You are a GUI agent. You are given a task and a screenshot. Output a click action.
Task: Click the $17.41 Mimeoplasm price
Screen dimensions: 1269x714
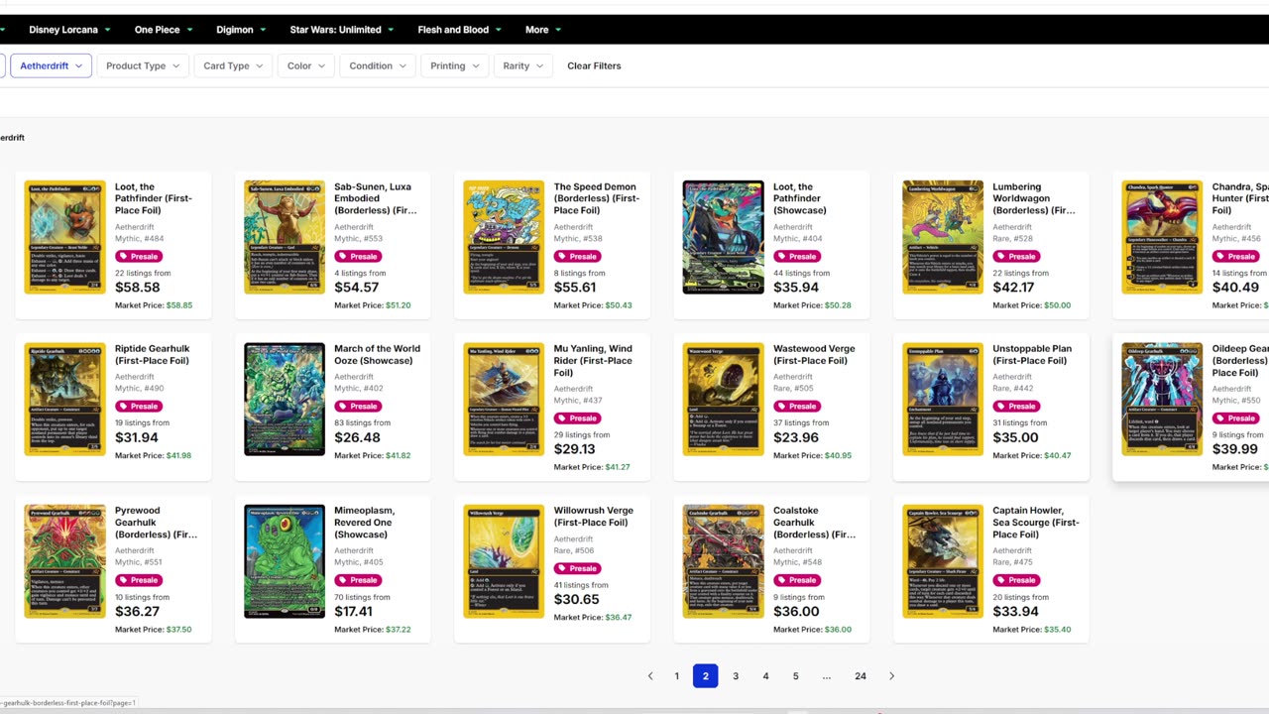[x=354, y=612]
